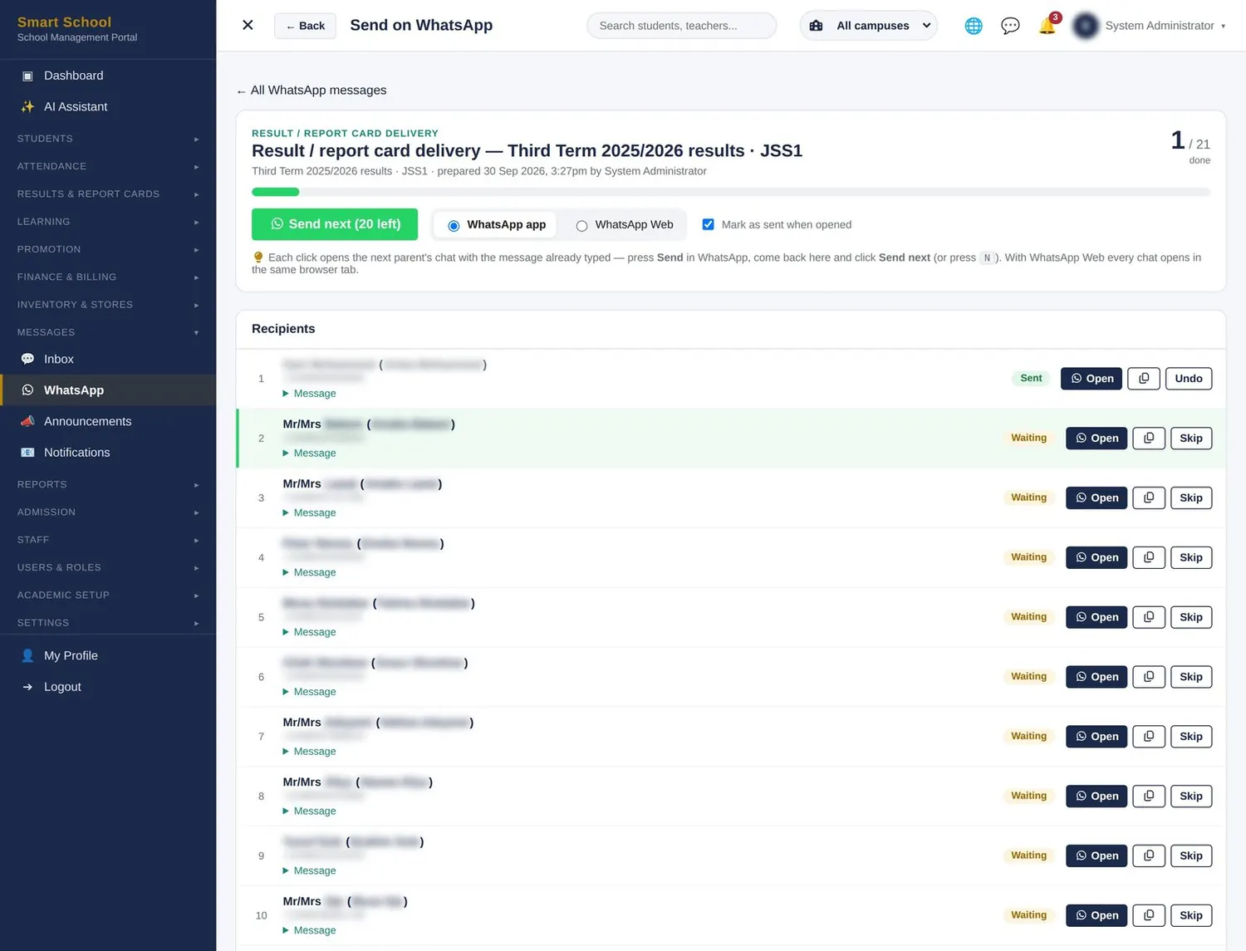Collapse the Messages sidebar section
Image resolution: width=1246 pixels, height=951 pixels.
108,332
